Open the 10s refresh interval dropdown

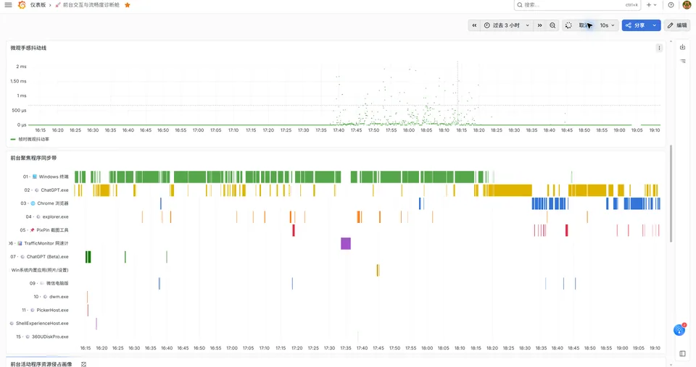tap(607, 25)
